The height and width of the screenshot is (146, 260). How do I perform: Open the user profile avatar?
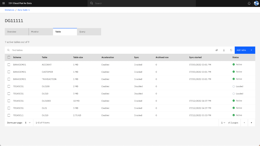click(256, 3)
